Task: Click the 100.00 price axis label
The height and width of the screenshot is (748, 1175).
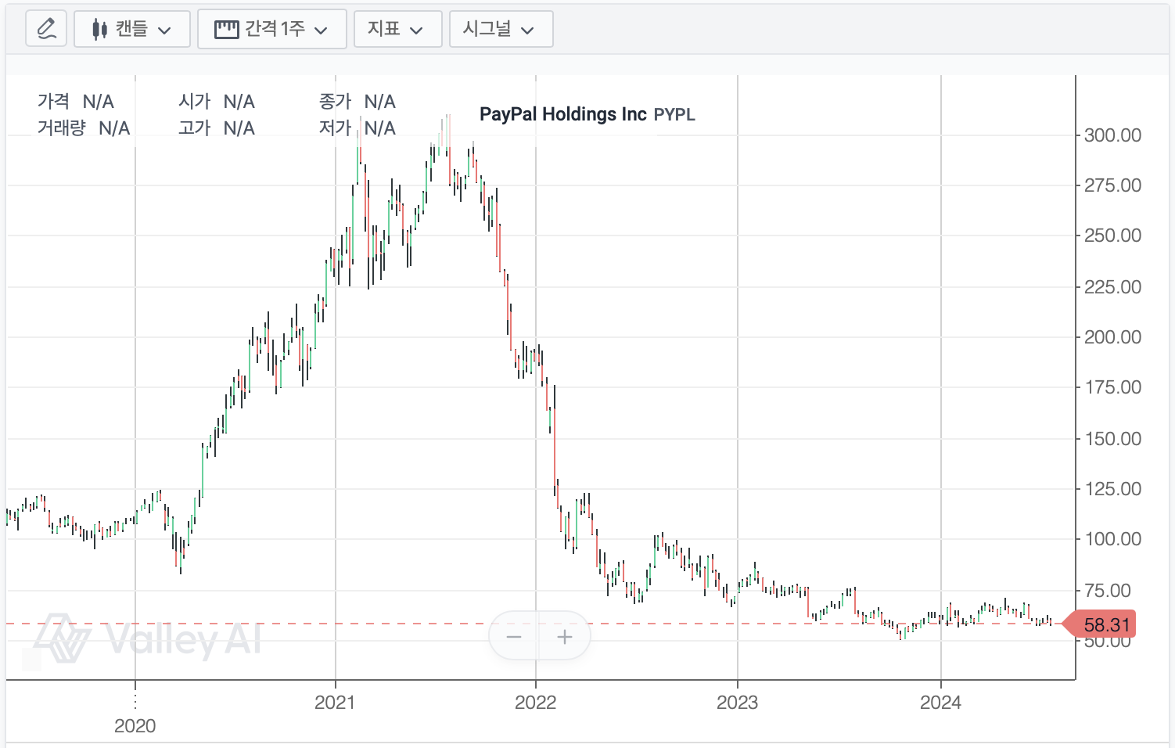Action: tap(1112, 539)
